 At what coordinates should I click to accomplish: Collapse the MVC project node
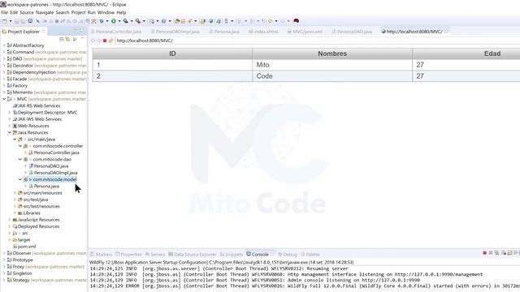pyautogui.click(x=4, y=99)
